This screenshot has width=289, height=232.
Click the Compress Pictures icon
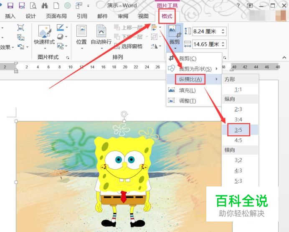click(20, 28)
